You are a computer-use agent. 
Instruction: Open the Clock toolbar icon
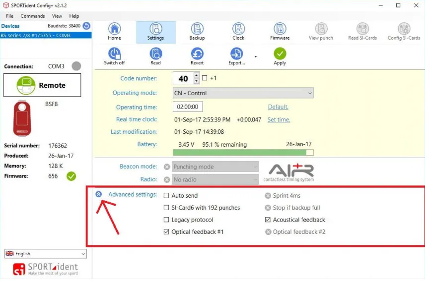pyautogui.click(x=238, y=32)
